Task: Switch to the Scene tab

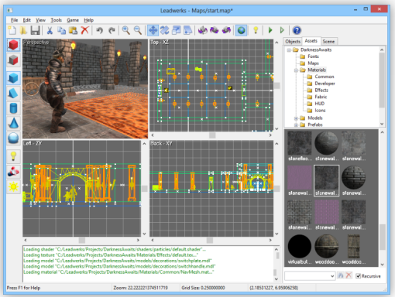Action: coord(328,42)
